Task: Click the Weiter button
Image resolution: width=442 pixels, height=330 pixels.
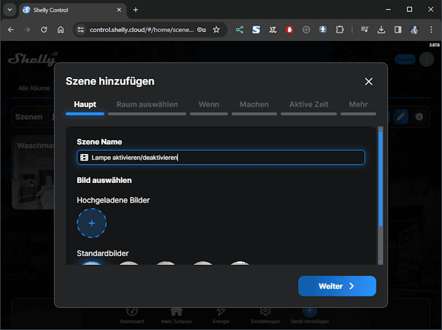Action: pyautogui.click(x=337, y=286)
